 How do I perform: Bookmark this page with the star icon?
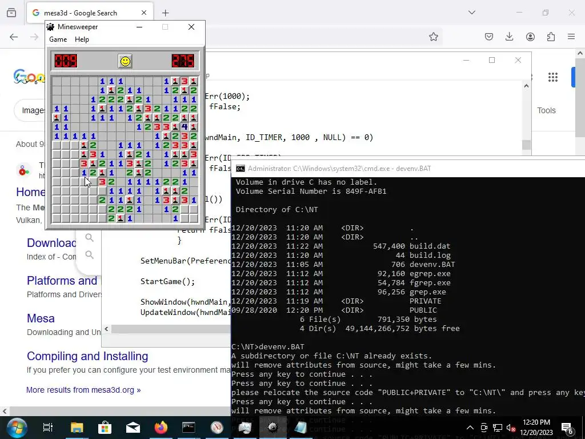[433, 37]
